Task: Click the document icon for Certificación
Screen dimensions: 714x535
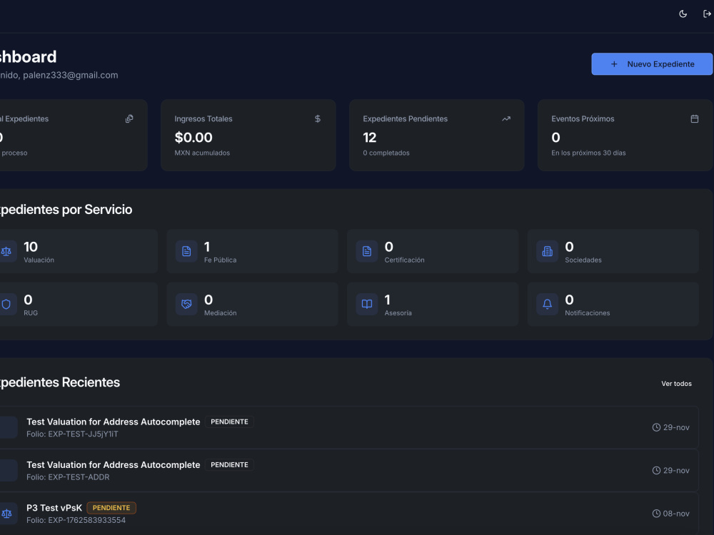Action: click(367, 251)
